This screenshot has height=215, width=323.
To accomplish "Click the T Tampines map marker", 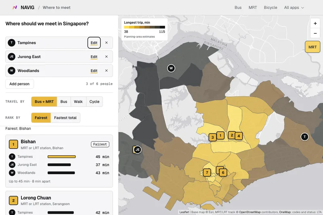I will pos(305,137).
